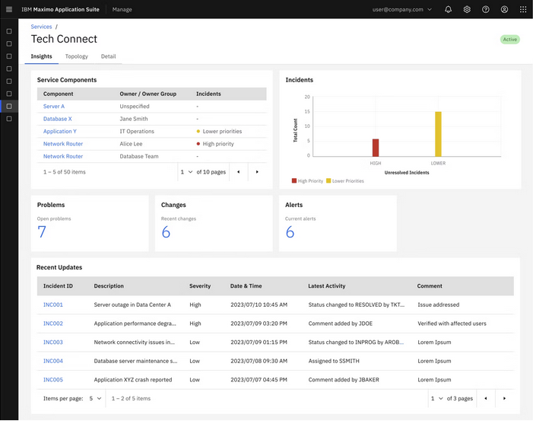This screenshot has width=533, height=421.
Task: Open the hamburger navigation menu
Action: [x=9, y=9]
